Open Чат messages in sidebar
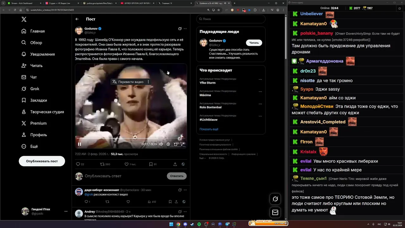The image size is (405, 228). 29,77
